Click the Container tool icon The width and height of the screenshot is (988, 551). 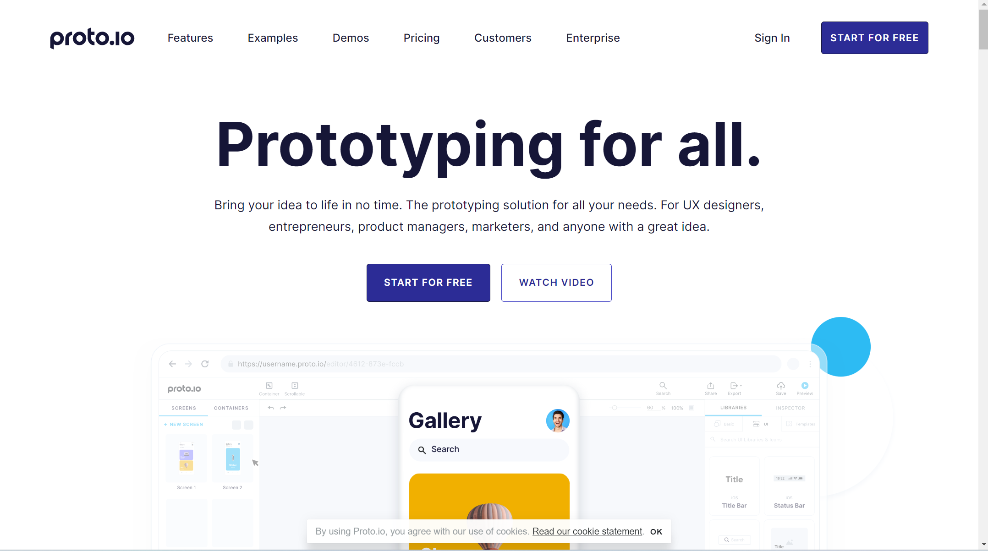pos(269,386)
